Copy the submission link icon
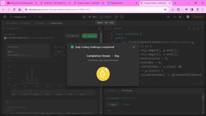The width and height of the screenshot is (206, 116). click(99, 28)
